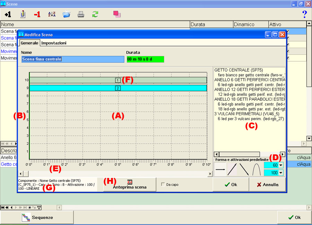Image resolution: width=312 pixels, height=225 pixels.
Task: Click the double-right fast-forward navigator icon
Action: 20,207
